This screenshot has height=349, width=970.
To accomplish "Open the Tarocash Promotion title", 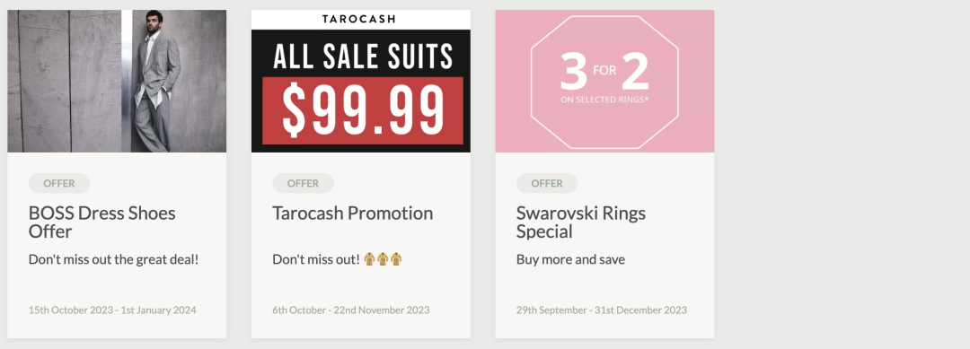I will pos(353,214).
